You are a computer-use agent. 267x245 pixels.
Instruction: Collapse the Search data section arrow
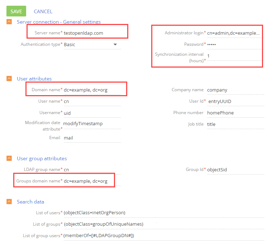coord(9,201)
